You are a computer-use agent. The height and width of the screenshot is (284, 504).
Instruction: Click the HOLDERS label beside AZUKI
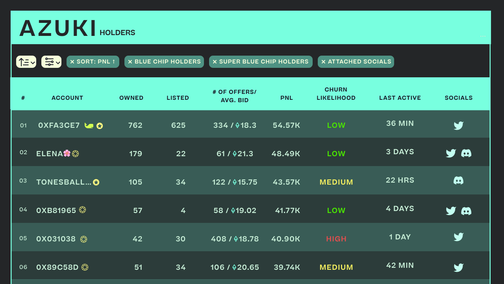[117, 33]
